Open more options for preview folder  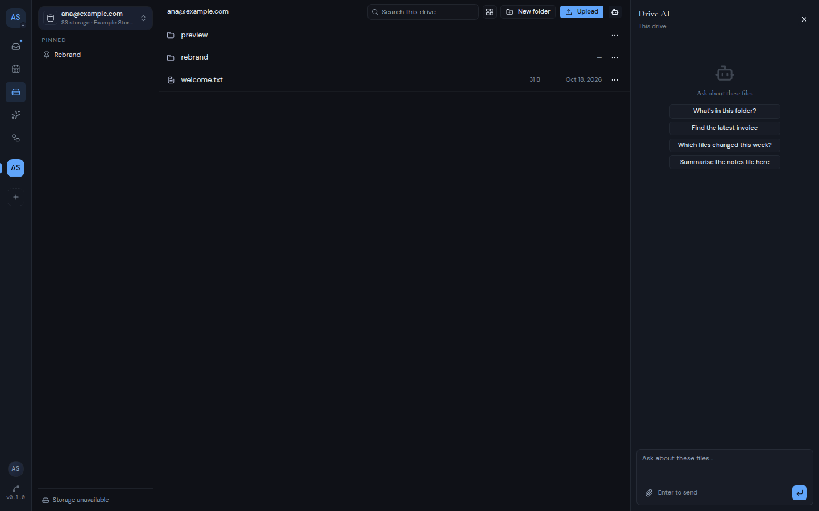[x=615, y=35]
